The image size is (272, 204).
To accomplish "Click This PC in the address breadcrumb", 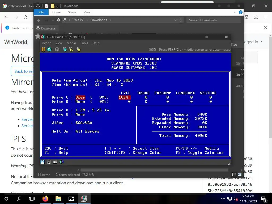I will click(78, 20).
